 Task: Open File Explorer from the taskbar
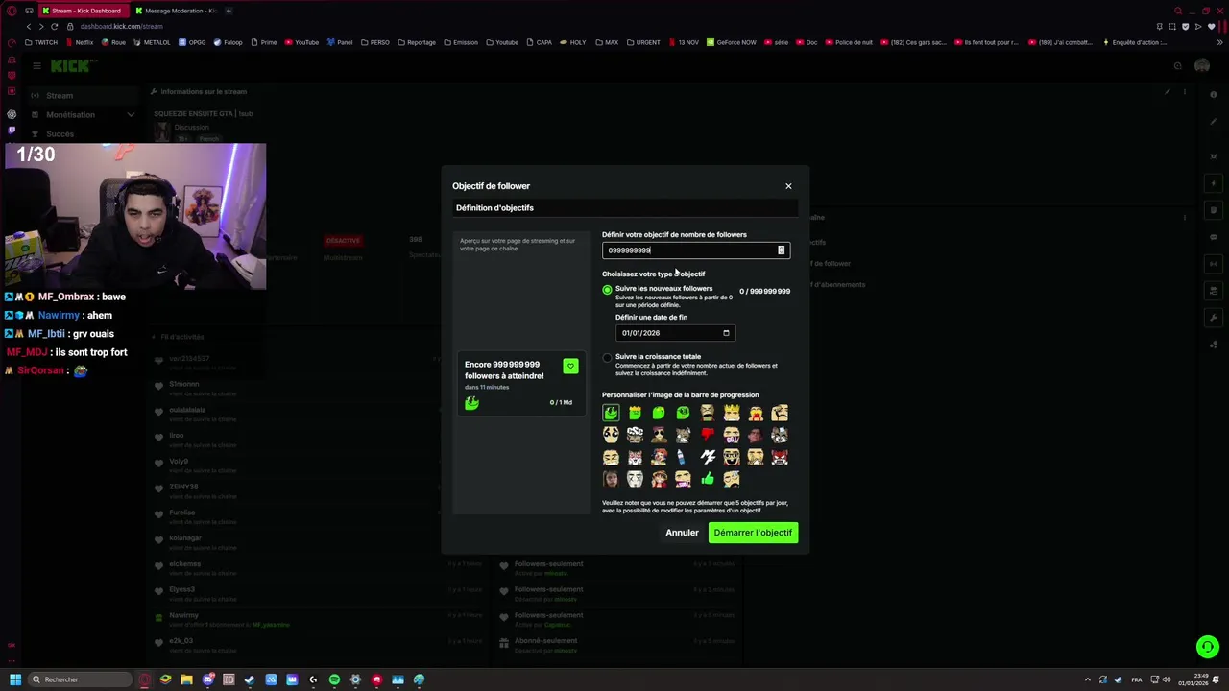click(x=186, y=679)
